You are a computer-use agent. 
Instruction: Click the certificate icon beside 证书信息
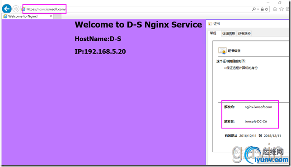coord(222,51)
